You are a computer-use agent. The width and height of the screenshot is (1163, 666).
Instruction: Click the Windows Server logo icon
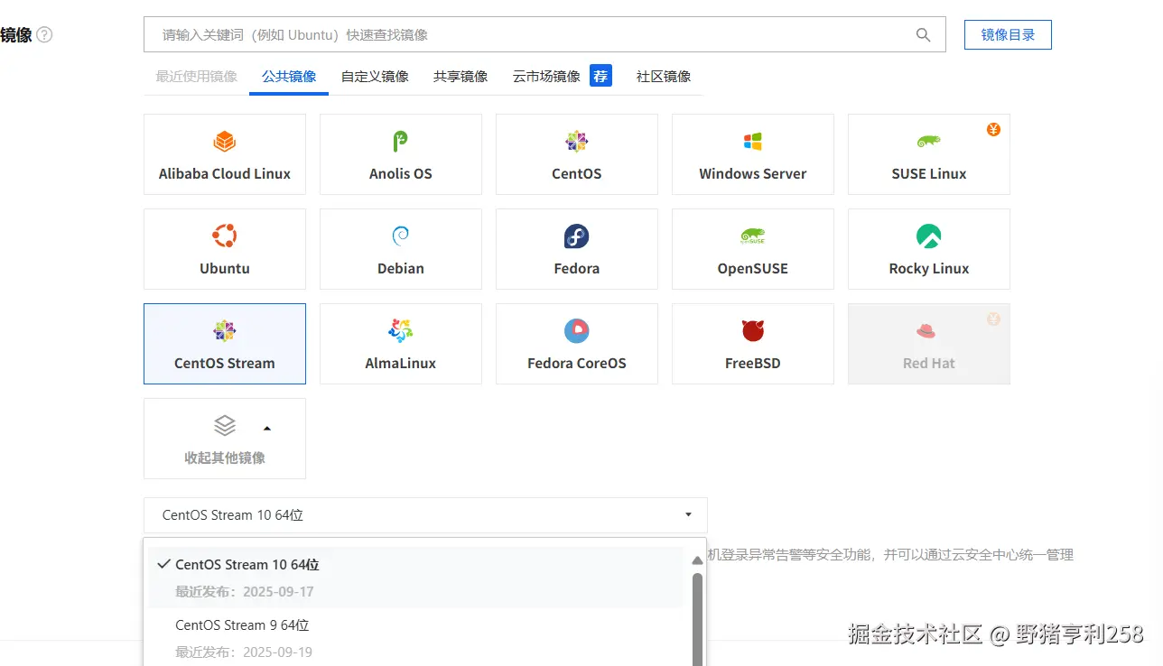click(x=752, y=142)
